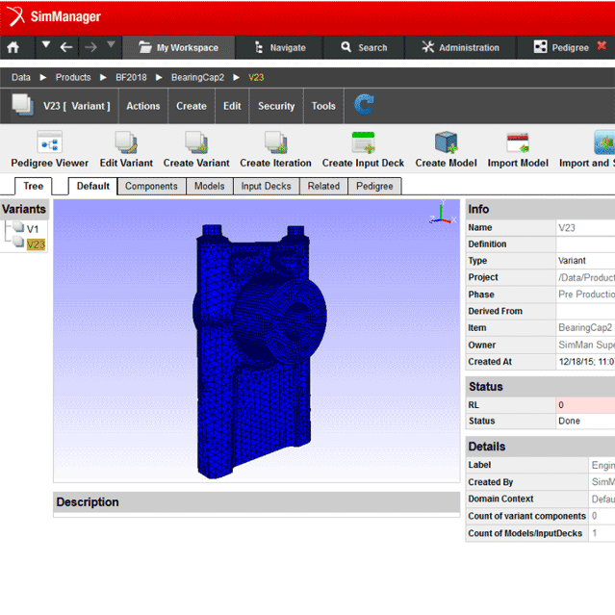Switch to Pedigree top tab
The width and height of the screenshot is (615, 615).
561,47
